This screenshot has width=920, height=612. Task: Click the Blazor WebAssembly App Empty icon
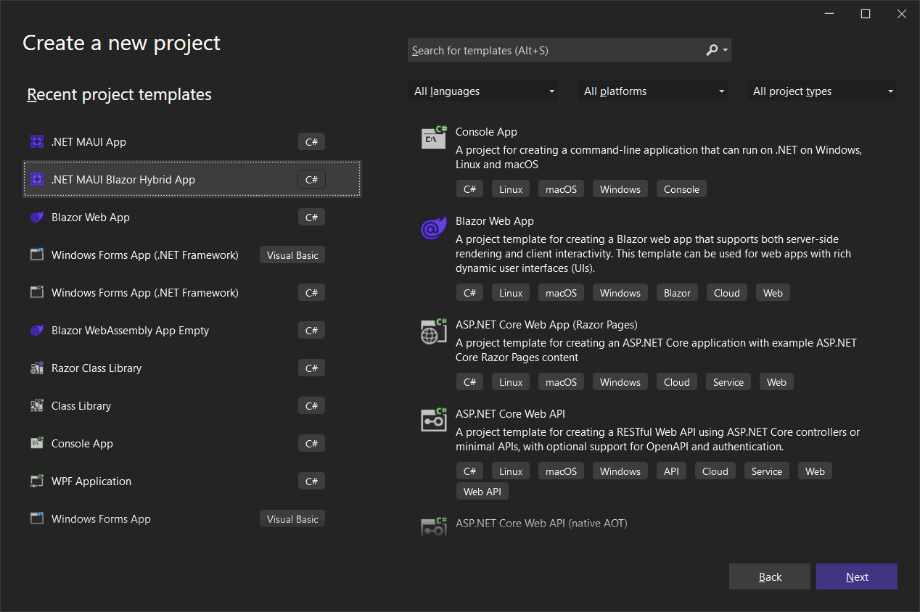click(x=37, y=330)
